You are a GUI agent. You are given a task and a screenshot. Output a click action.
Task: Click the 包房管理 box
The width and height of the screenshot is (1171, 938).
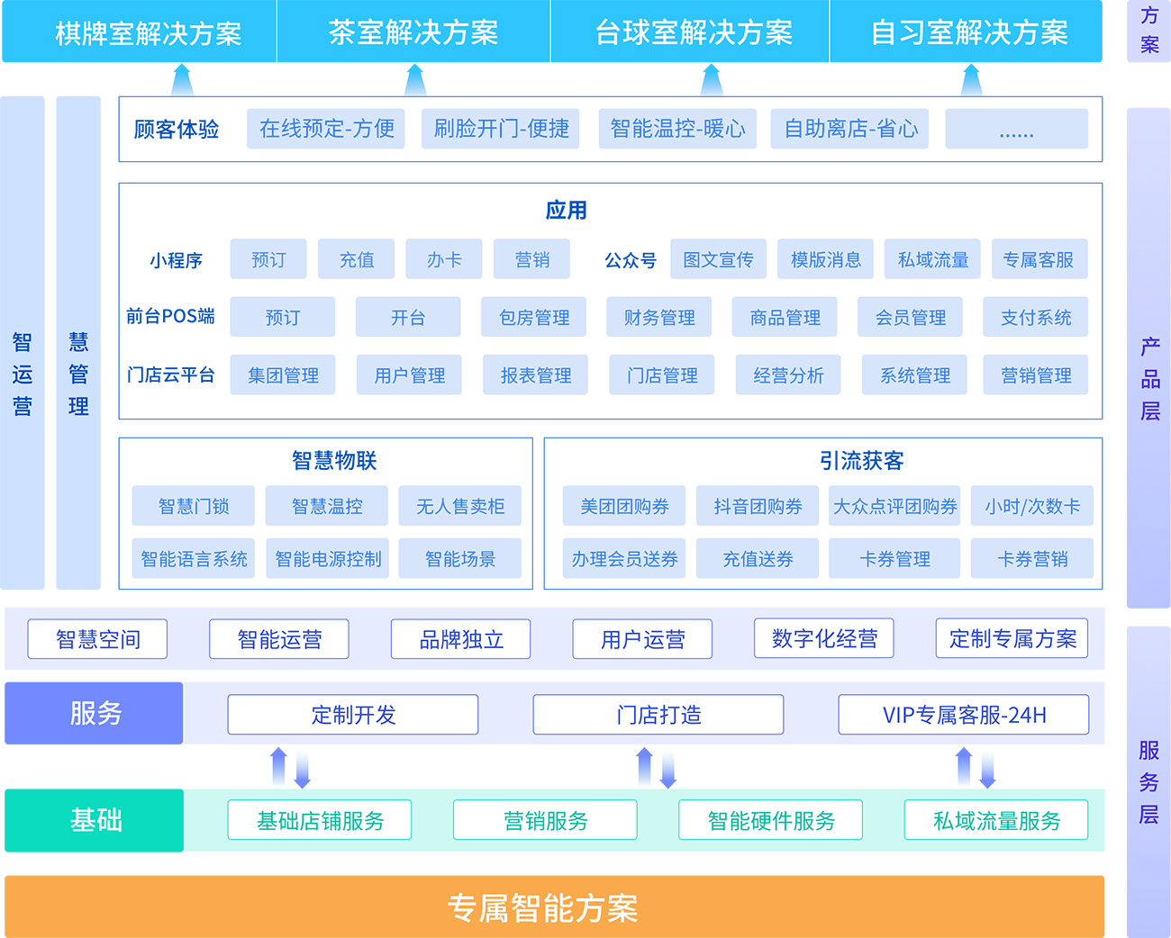point(534,317)
